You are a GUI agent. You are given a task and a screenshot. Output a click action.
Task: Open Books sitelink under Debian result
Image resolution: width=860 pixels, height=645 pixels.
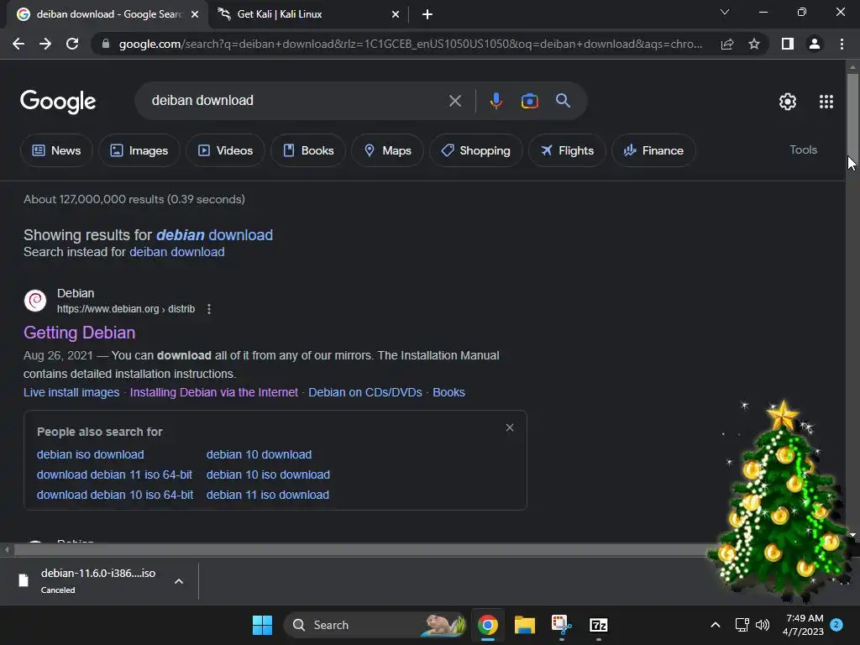tap(448, 393)
